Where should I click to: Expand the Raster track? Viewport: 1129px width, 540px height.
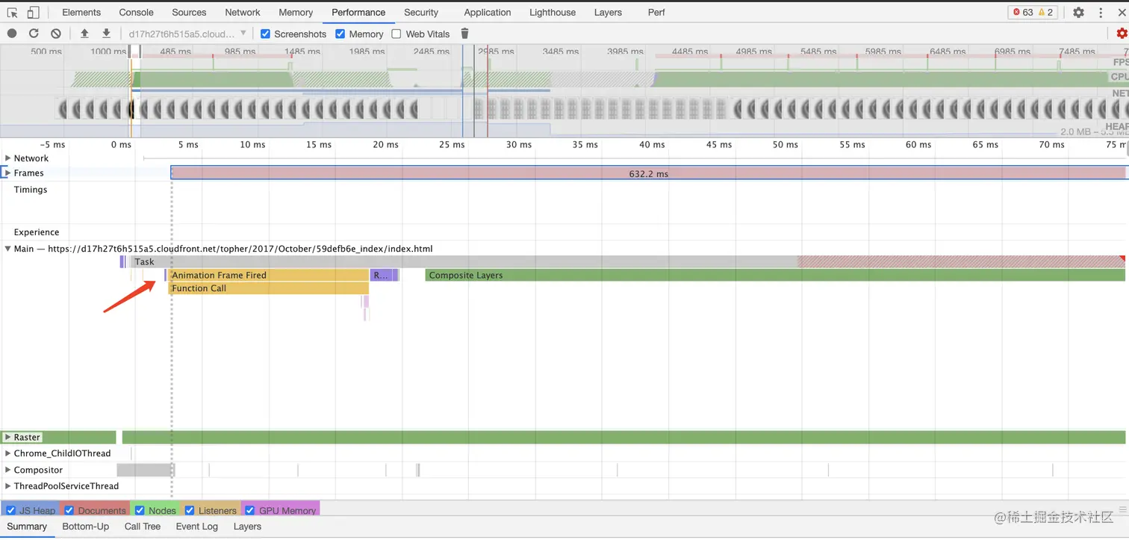coord(8,438)
